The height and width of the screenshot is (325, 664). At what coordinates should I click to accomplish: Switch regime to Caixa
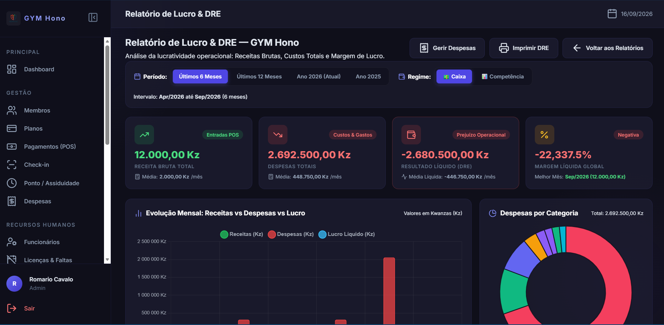(x=454, y=77)
